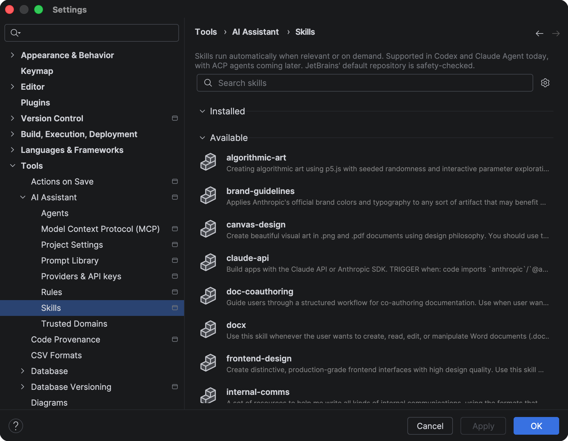568x441 pixels.
Task: Click the Tools breadcrumb link
Action: [206, 32]
